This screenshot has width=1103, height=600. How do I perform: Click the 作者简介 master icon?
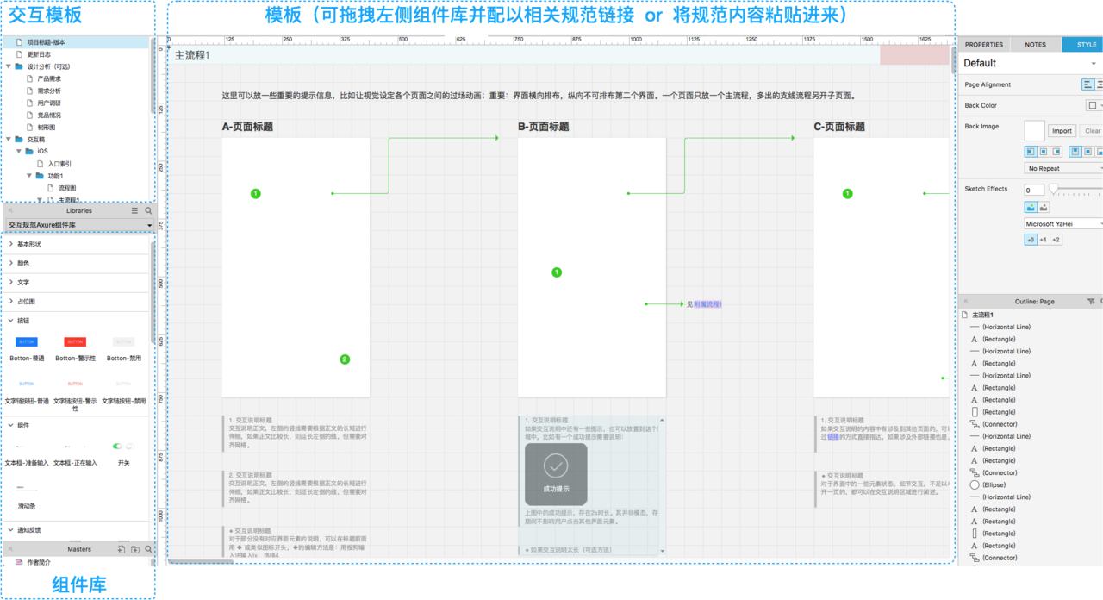pyautogui.click(x=19, y=562)
